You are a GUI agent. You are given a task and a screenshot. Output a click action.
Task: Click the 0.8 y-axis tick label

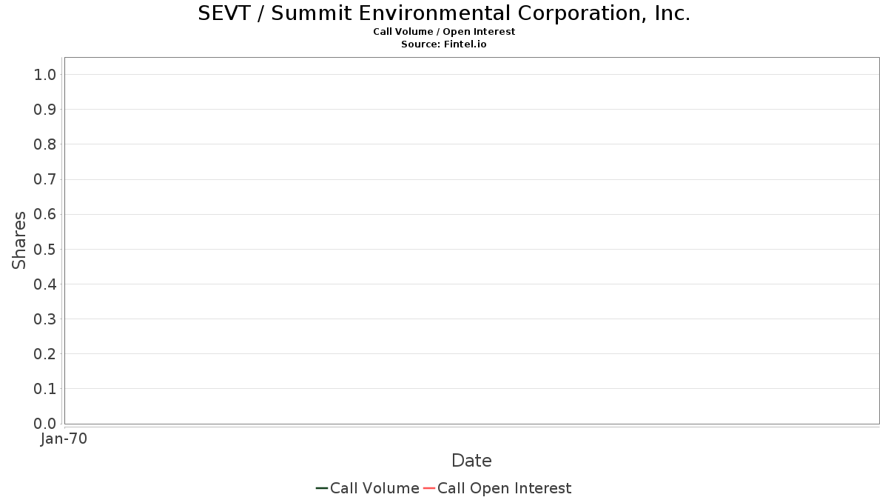[x=45, y=144]
